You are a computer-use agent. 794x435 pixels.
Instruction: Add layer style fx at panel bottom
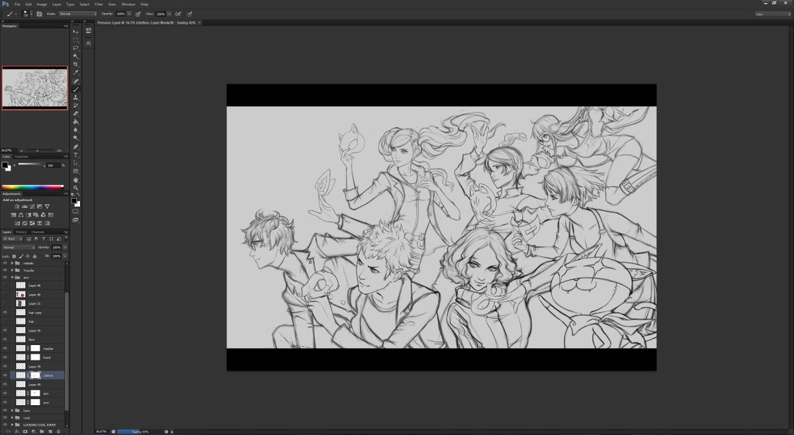point(17,431)
